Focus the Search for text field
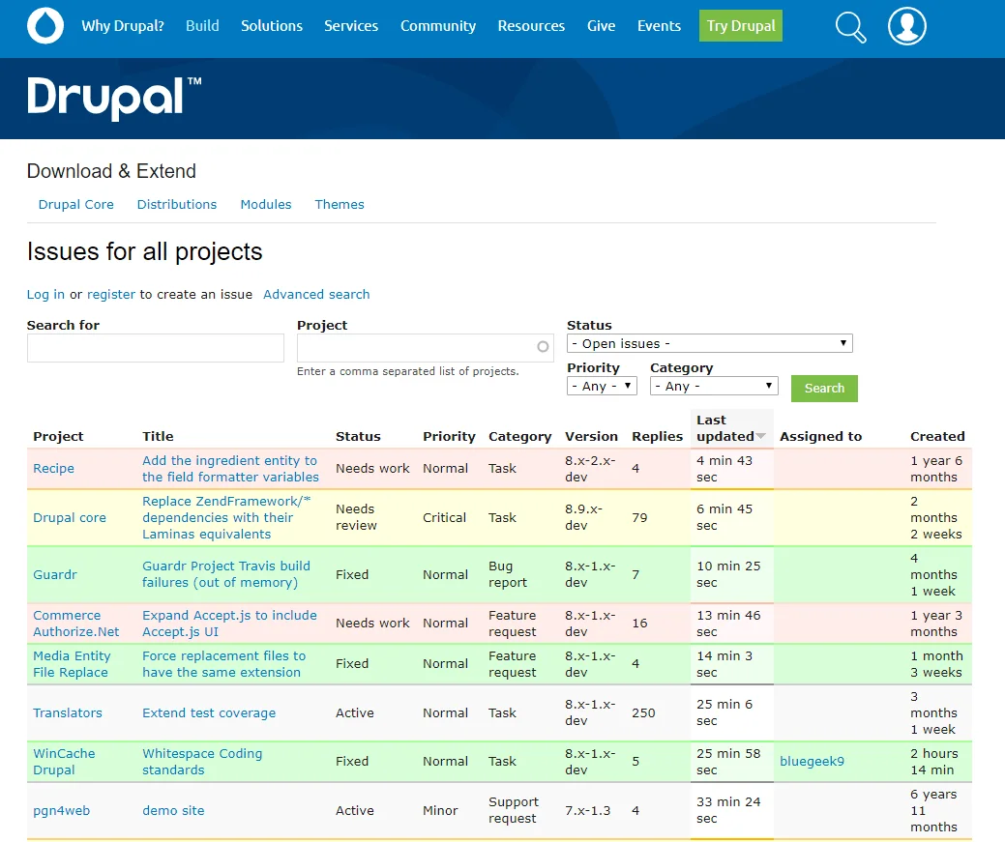The width and height of the screenshot is (1005, 842). pos(156,348)
